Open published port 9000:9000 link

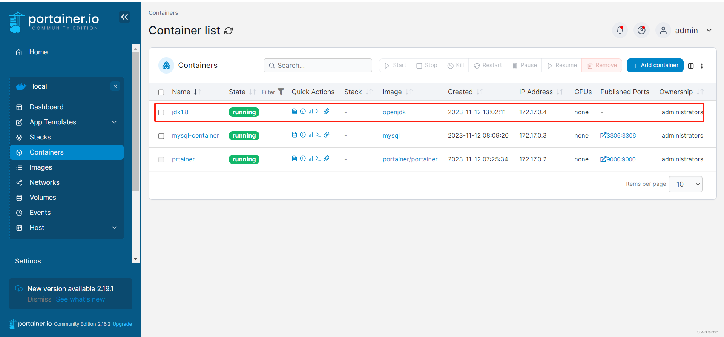pyautogui.click(x=618, y=159)
